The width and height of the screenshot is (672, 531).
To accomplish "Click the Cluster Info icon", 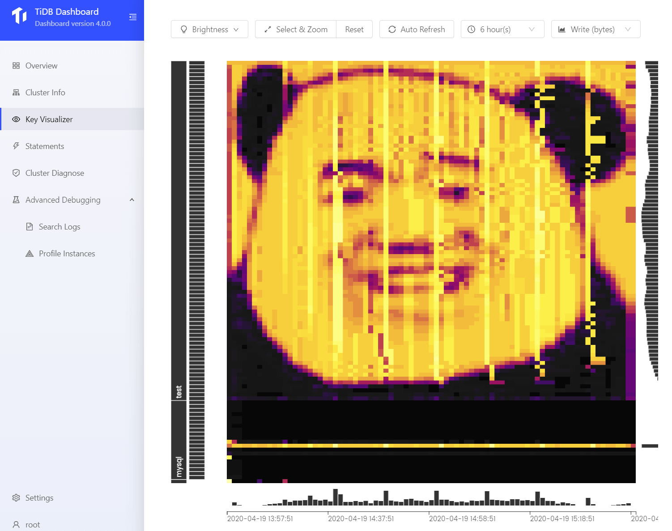I will [x=16, y=93].
